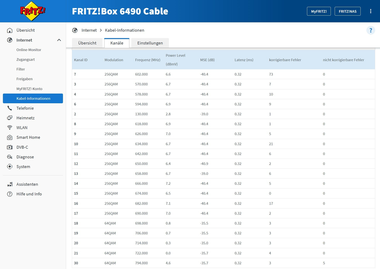This screenshot has height=269, width=380.
Task: Click frequency 130.000 cell
Action: 142,114
